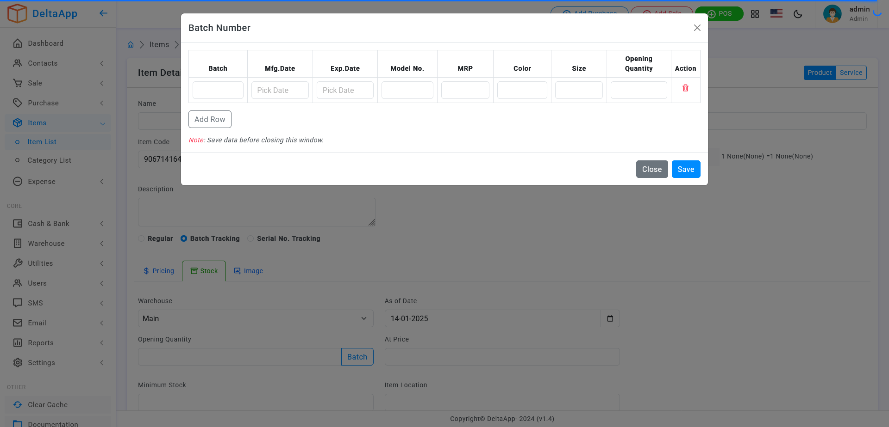This screenshot has height=427, width=889.
Task: Click the Items box icon
Action: pyautogui.click(x=18, y=123)
